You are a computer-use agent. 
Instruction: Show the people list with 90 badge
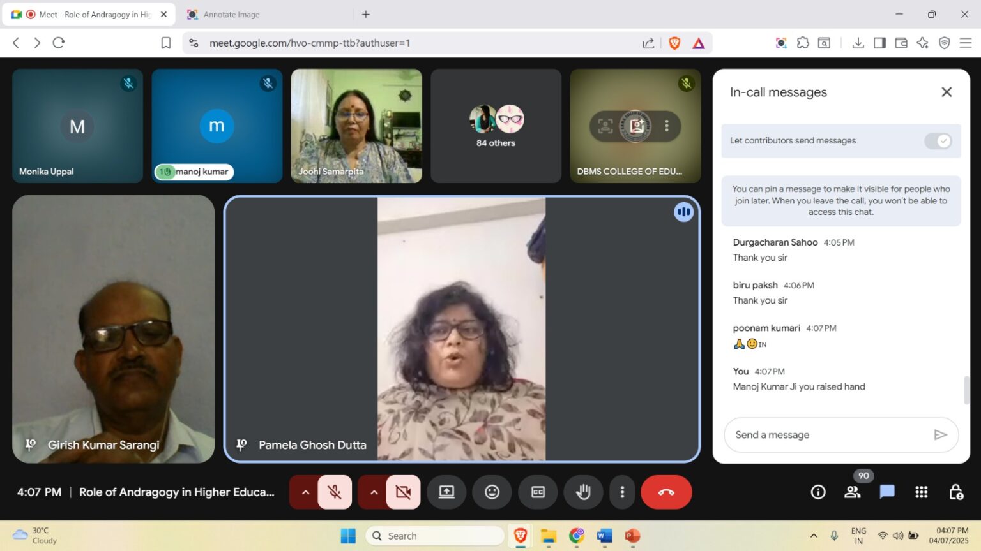853,492
